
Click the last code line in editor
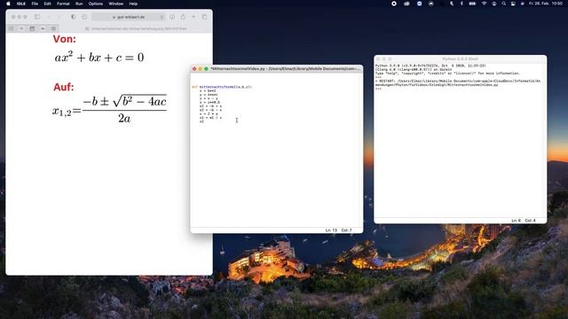click(201, 121)
